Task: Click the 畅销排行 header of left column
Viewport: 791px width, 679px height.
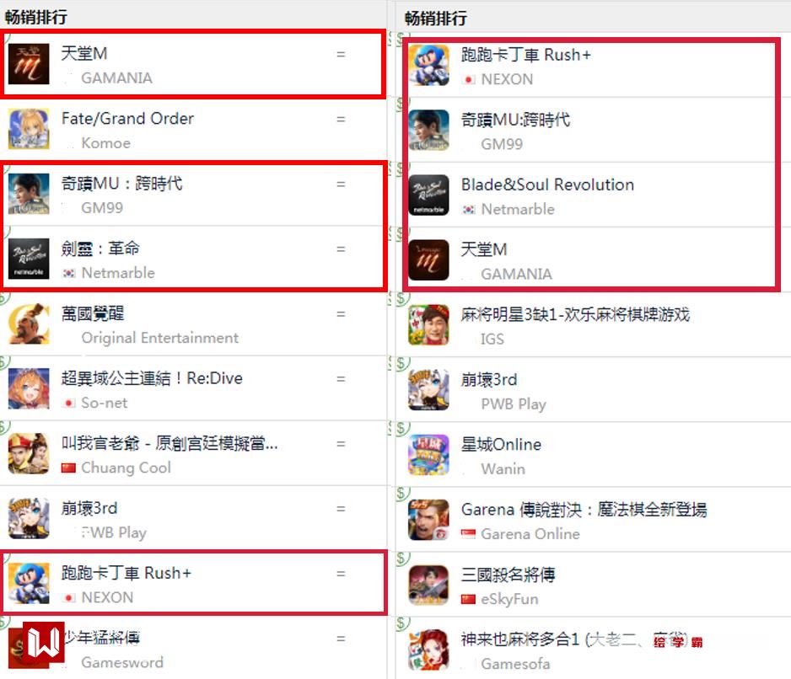Action: coord(35,17)
